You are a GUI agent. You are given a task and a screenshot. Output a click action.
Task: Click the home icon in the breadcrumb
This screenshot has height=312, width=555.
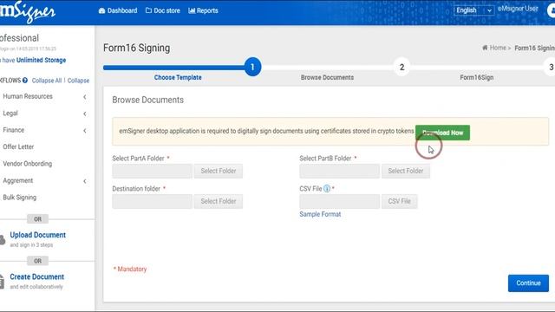(x=485, y=48)
